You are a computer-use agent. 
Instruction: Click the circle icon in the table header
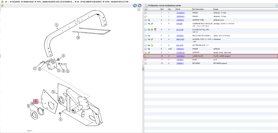click(146, 9)
